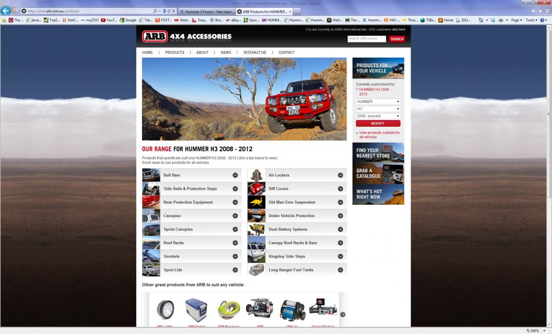The width and height of the screenshot is (552, 334).
Task: Expand the Snorkels section
Action: click(235, 257)
